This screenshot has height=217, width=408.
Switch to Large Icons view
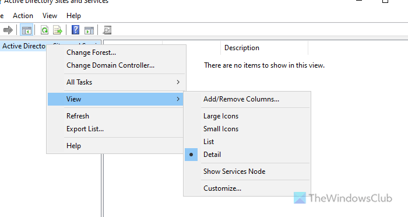coord(247,116)
